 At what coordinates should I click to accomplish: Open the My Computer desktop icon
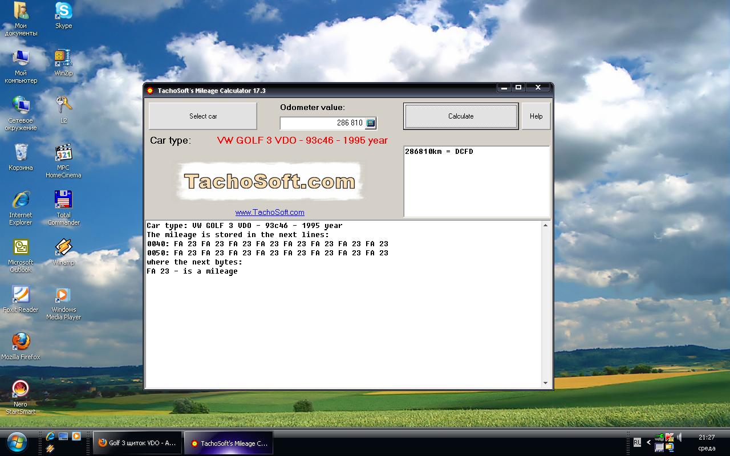coord(21,67)
